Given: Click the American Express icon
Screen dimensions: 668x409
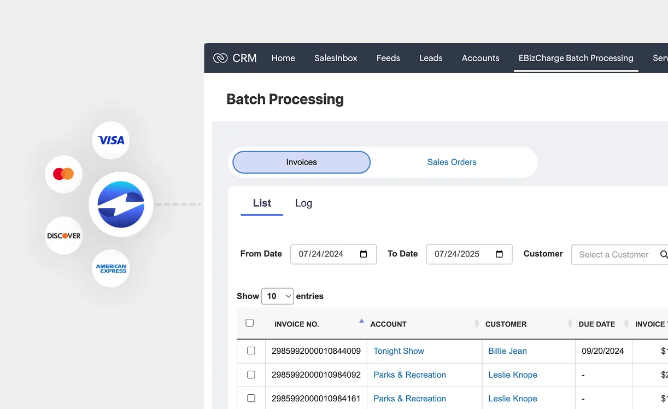Looking at the screenshot, I should 111,268.
